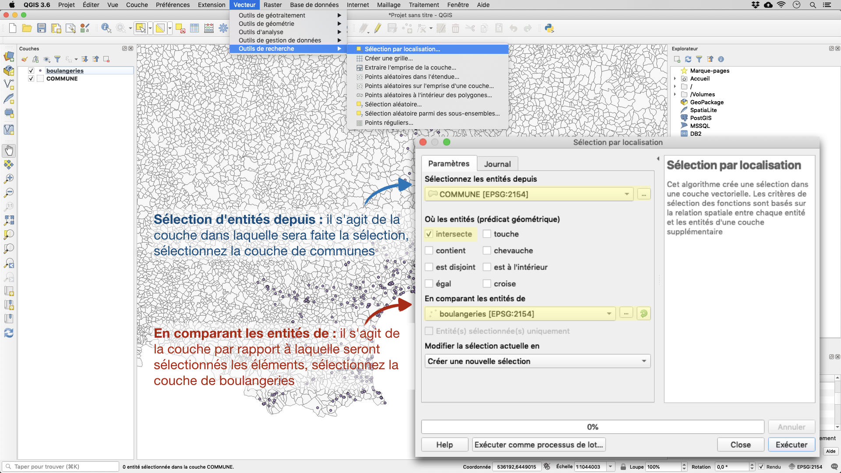Click the Help button in dialog
Screen dimensions: 841x473
pos(445,445)
